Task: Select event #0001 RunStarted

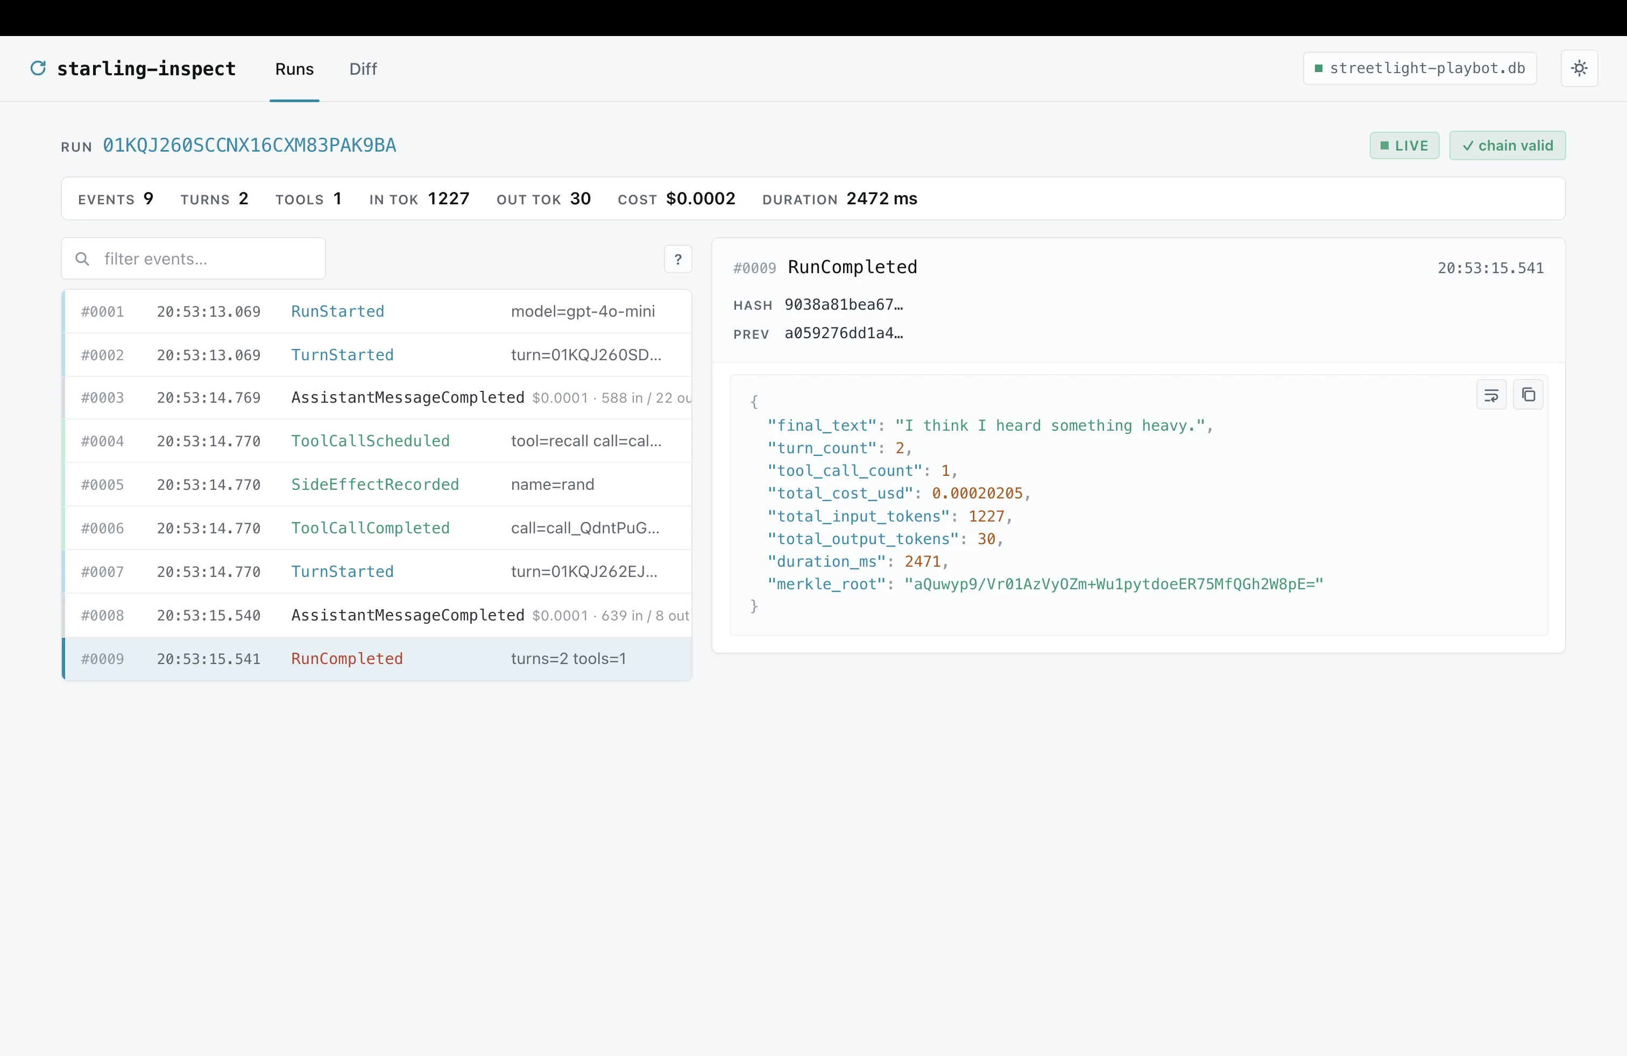Action: click(377, 311)
